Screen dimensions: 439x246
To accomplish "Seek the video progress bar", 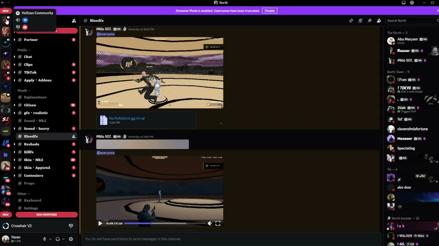I will click(155, 223).
